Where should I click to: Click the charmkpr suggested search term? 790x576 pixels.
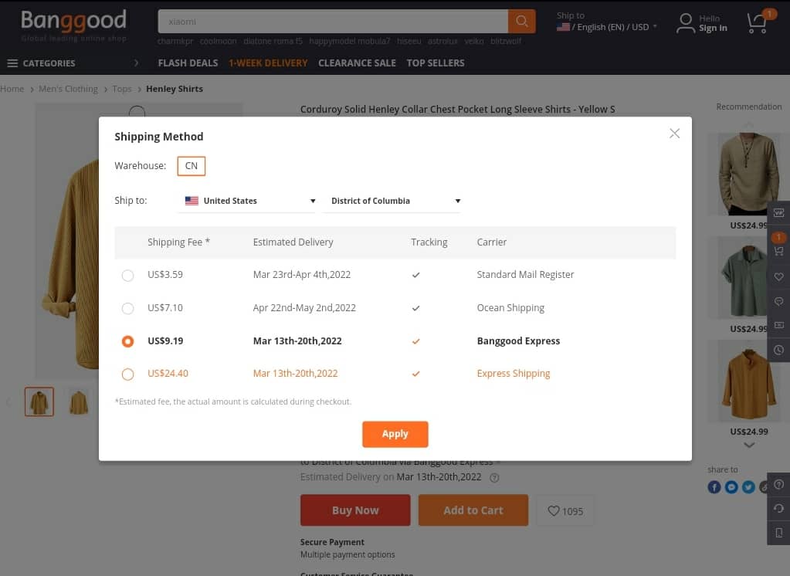click(x=175, y=41)
